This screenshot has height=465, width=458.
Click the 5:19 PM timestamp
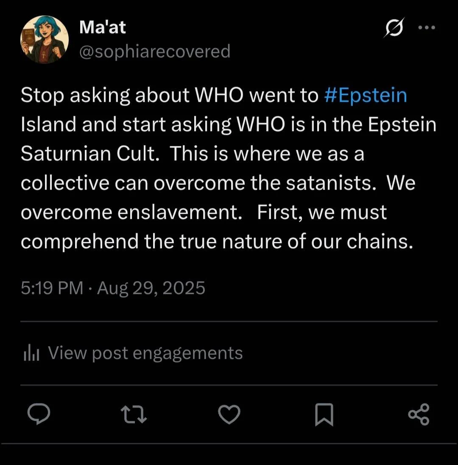point(52,289)
